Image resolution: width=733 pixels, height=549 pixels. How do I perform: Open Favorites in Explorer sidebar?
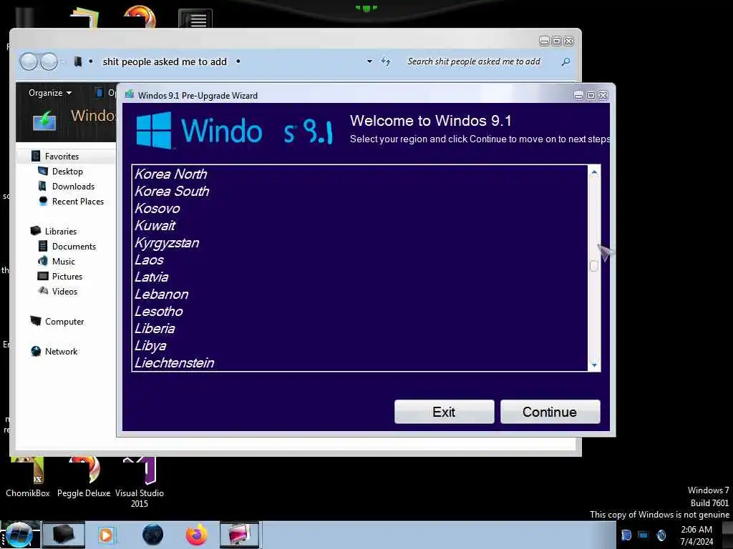[x=62, y=157]
